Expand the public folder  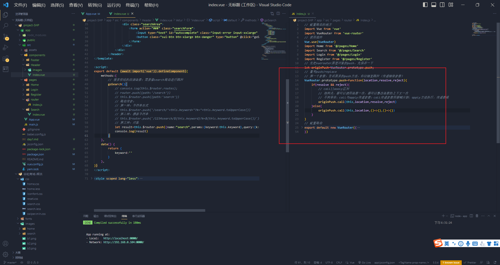coord(31,40)
